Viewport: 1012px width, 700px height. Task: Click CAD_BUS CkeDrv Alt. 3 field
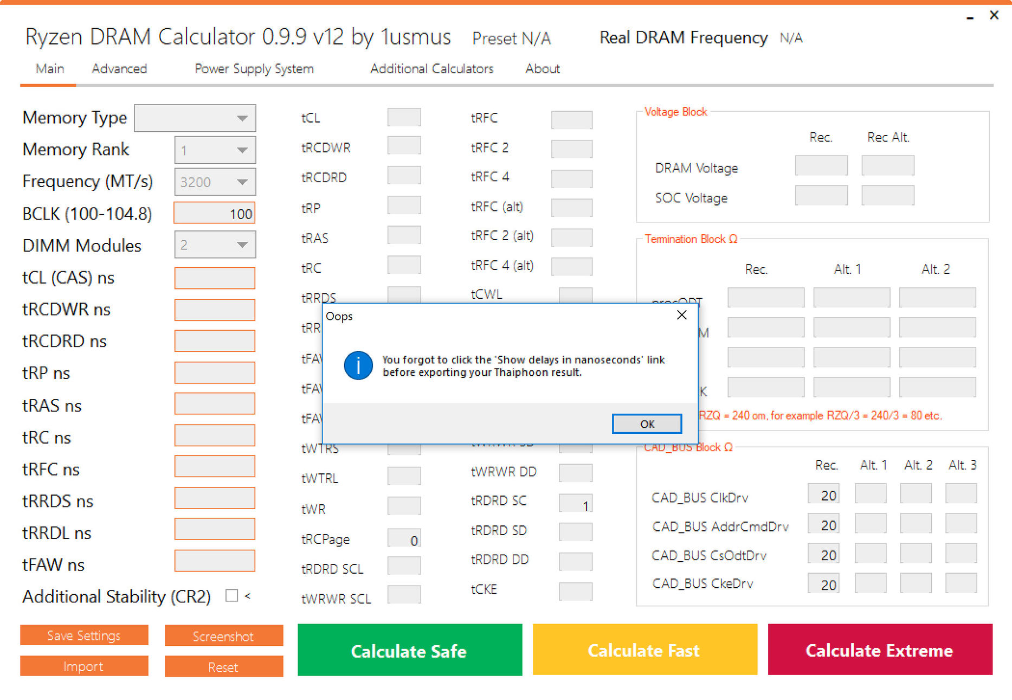[x=961, y=583]
